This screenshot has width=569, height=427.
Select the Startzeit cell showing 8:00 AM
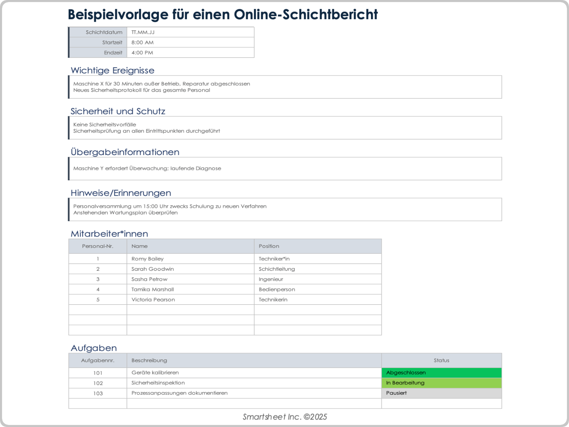click(x=190, y=42)
